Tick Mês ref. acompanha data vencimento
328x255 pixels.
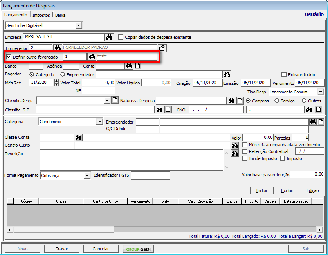pos(245,145)
